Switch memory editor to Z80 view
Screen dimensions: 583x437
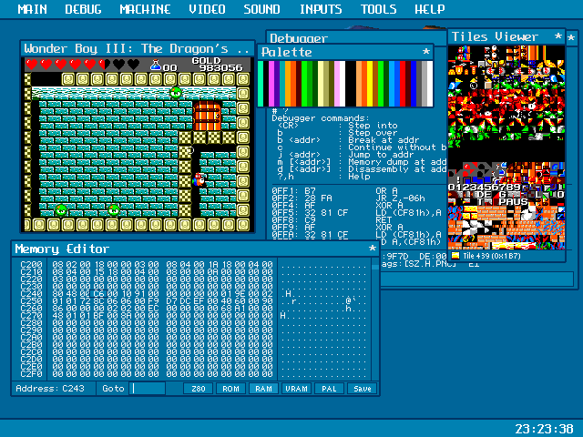[199, 389]
